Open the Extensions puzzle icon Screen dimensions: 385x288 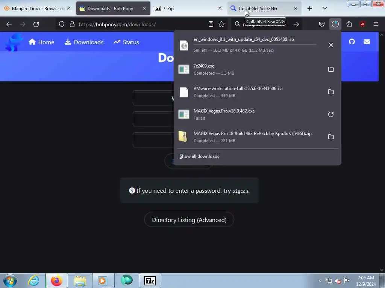[x=349, y=24]
